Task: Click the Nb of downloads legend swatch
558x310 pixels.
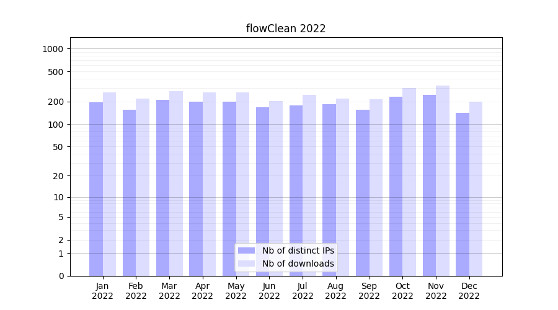Action: [x=246, y=263]
